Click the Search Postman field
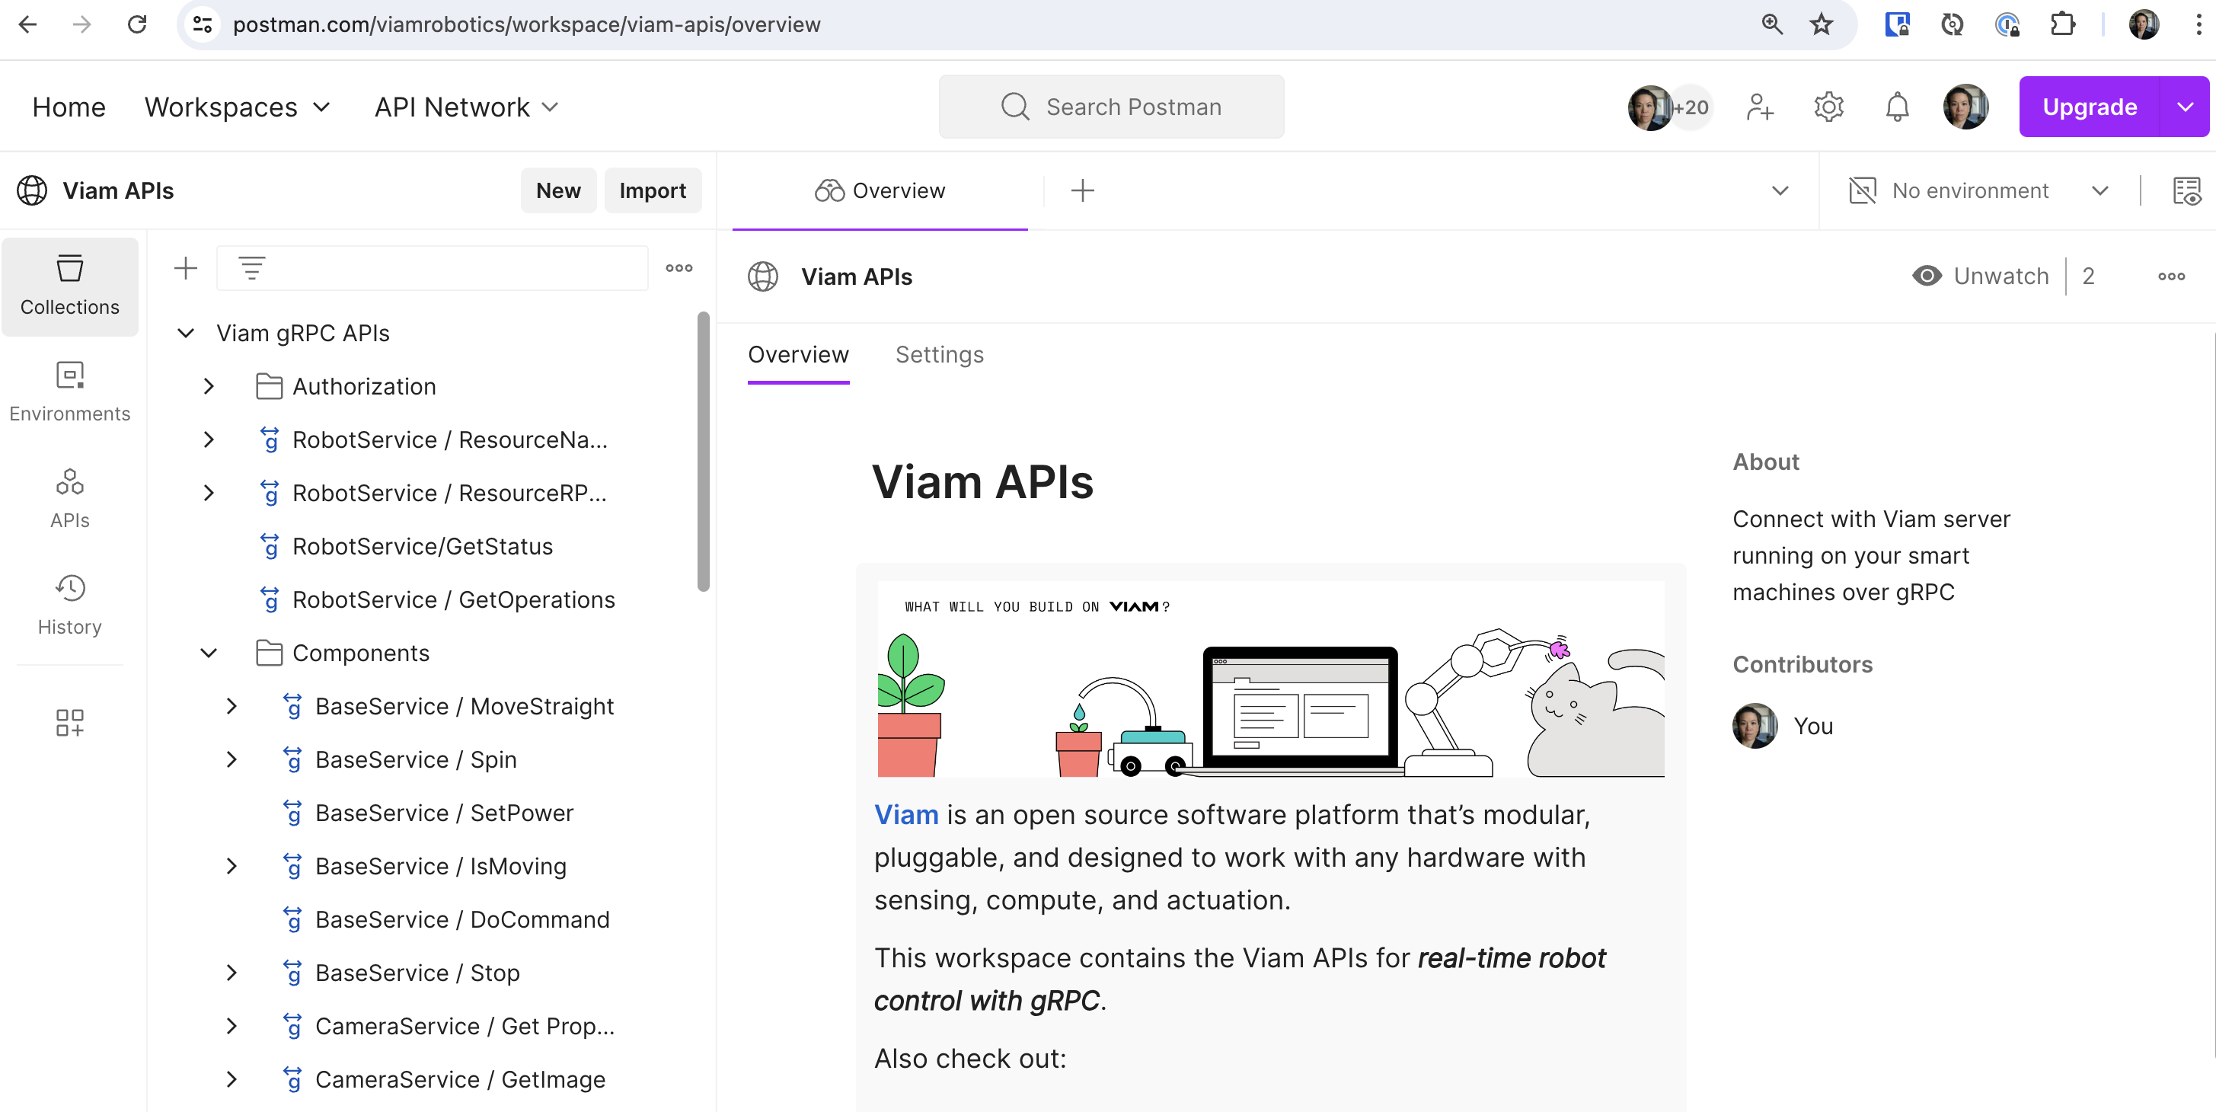The height and width of the screenshot is (1112, 2216). (1112, 107)
